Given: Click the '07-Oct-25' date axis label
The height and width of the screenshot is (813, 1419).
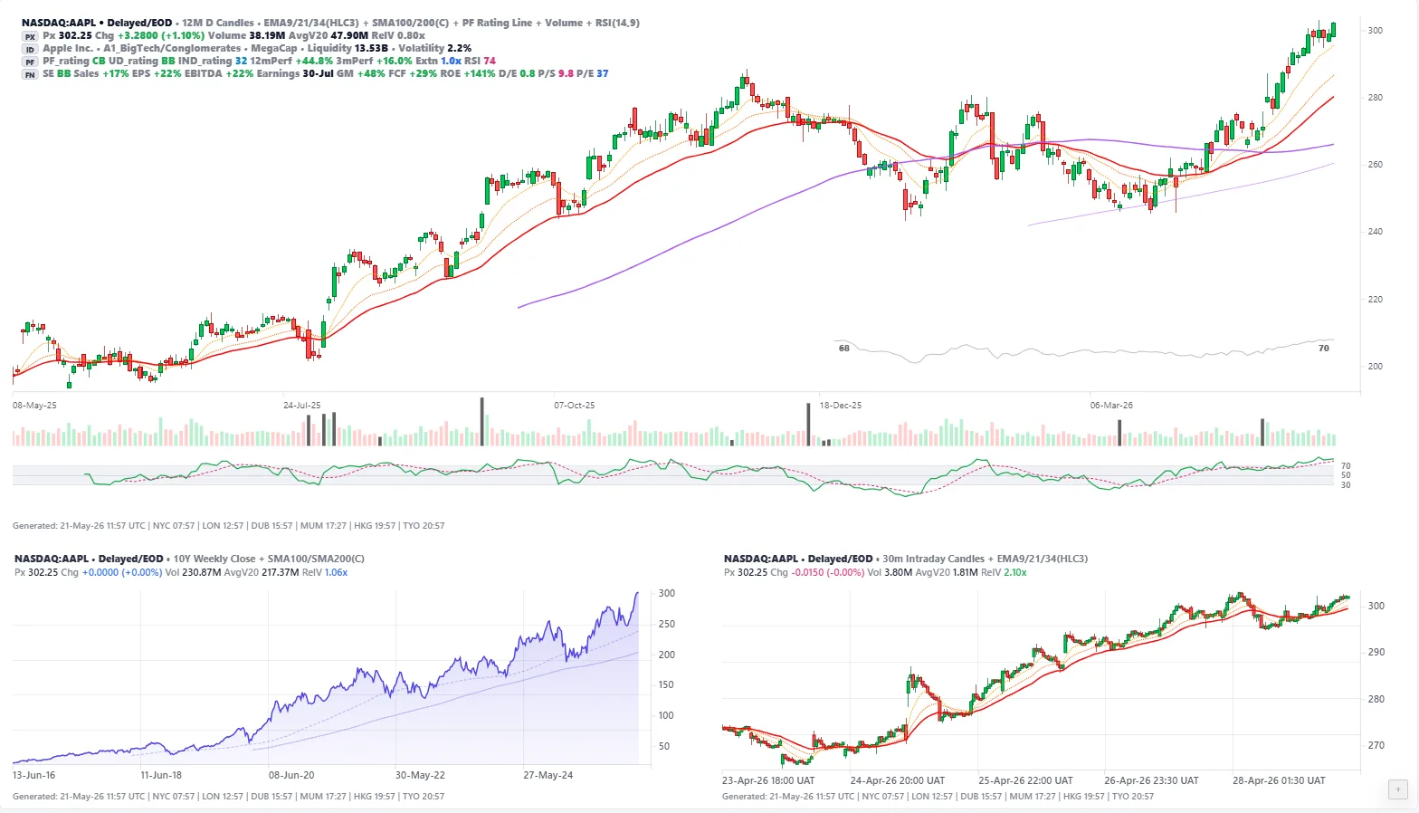Looking at the screenshot, I should (575, 406).
